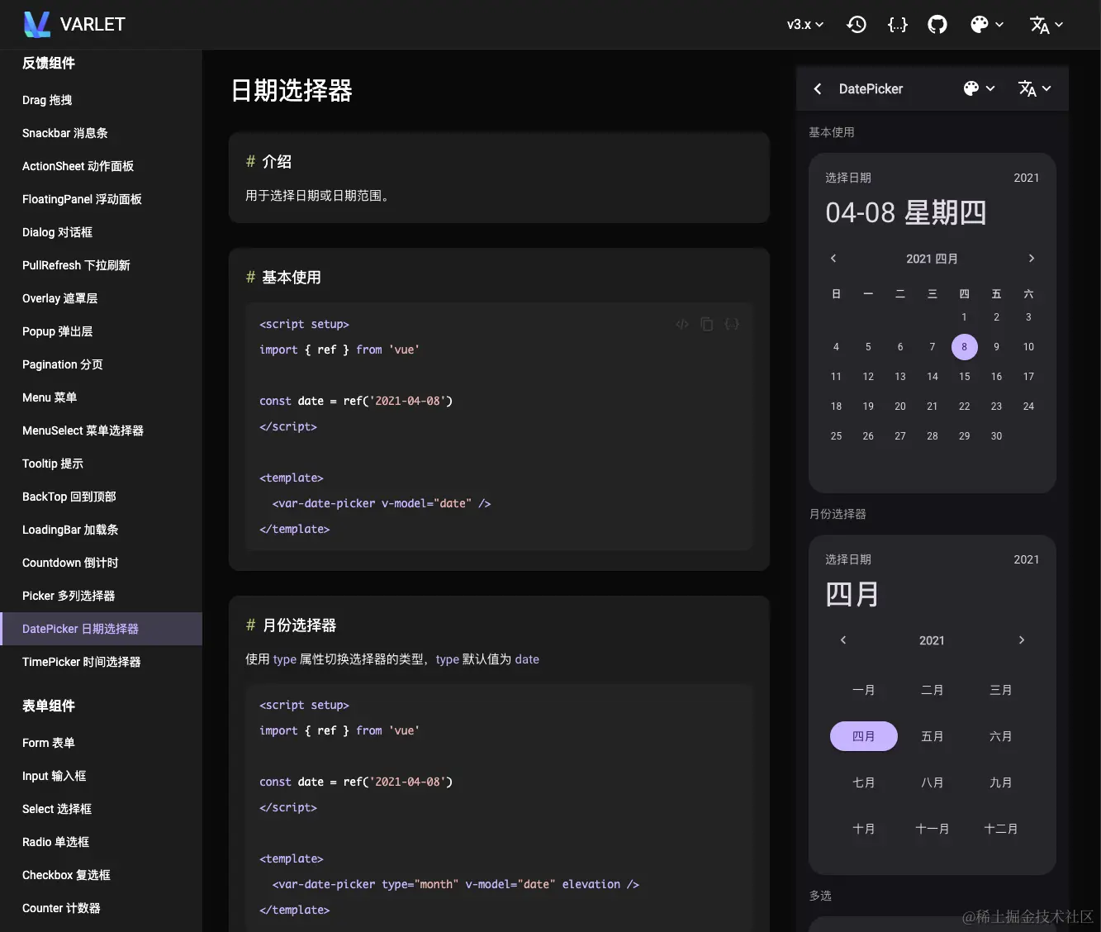
Task: Open DatePicker 日期选择器 sidebar item
Action: pyautogui.click(x=101, y=629)
